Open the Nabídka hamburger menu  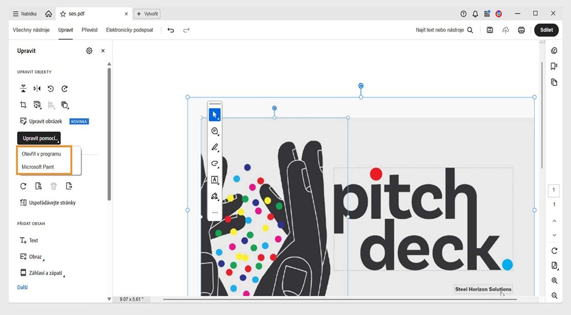[24, 13]
